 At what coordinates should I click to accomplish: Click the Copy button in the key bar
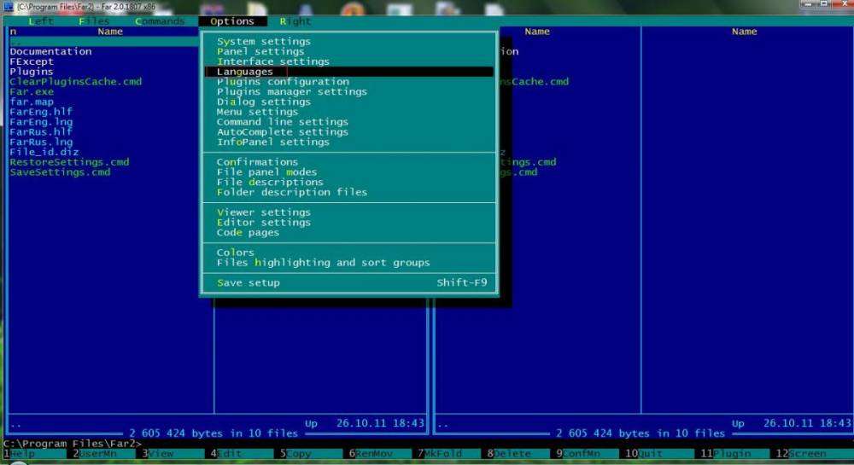pos(300,454)
